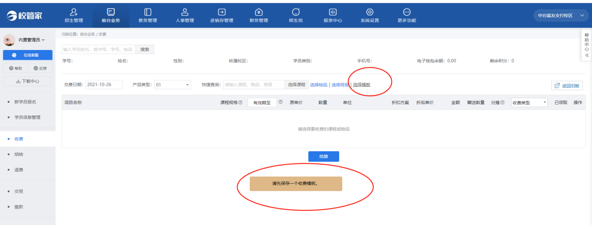
Task: Click help icon next to 有效期至
Action: (x=280, y=102)
